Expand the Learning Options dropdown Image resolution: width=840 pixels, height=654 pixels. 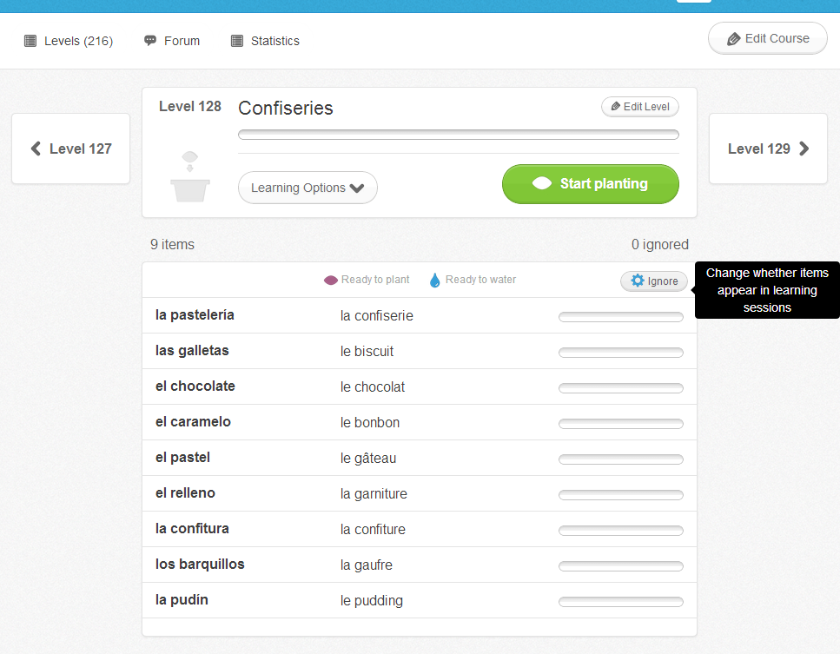pos(308,188)
